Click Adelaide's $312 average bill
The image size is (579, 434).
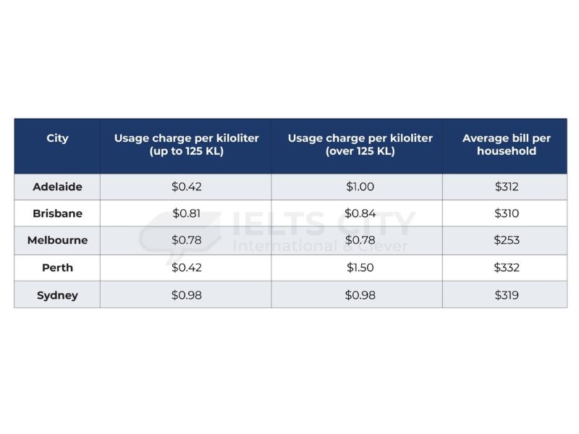coord(504,187)
